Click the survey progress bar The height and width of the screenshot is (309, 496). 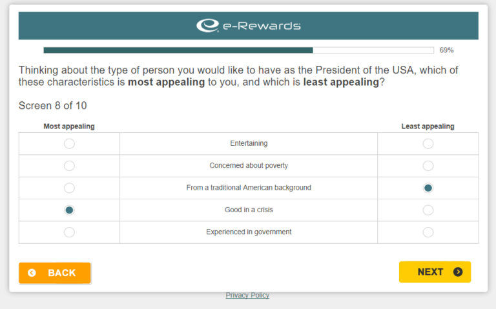(238, 50)
